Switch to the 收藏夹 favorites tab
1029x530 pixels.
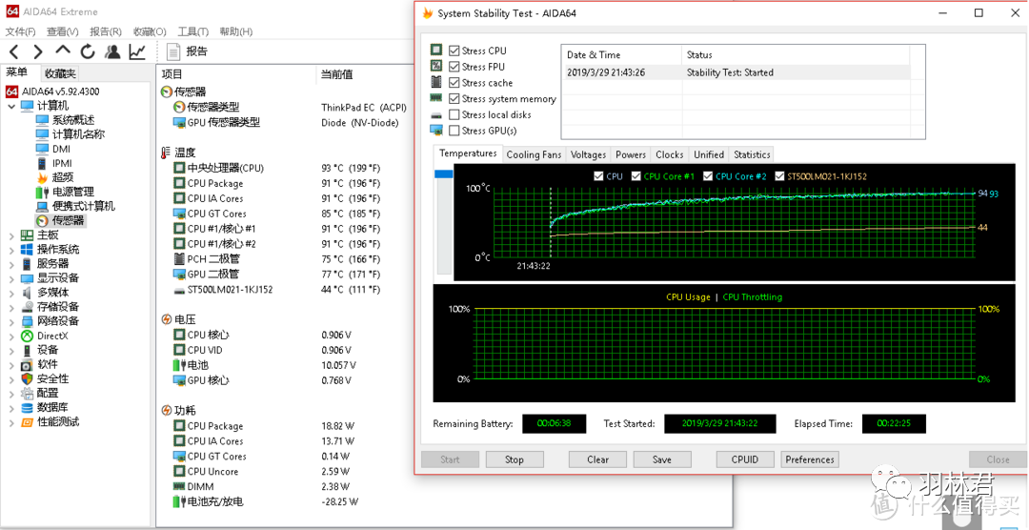(60, 73)
